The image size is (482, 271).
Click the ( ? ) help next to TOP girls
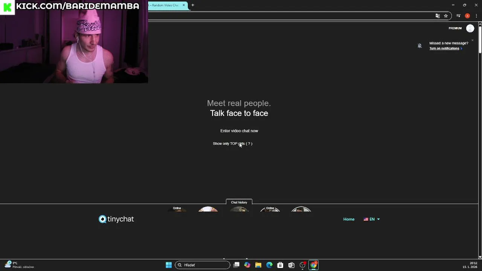249,143
